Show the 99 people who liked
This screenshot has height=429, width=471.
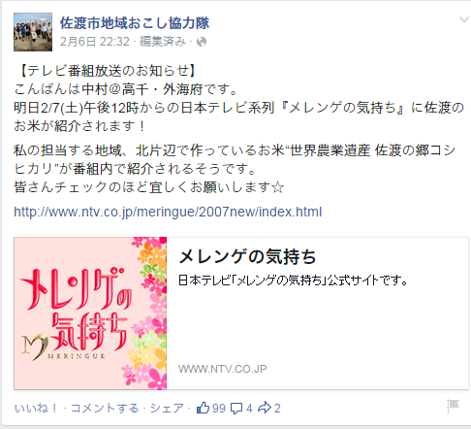[219, 409]
